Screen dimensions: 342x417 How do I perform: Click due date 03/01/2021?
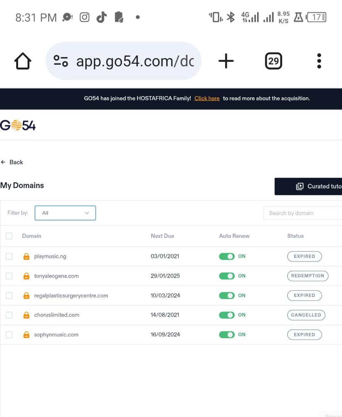coord(165,256)
